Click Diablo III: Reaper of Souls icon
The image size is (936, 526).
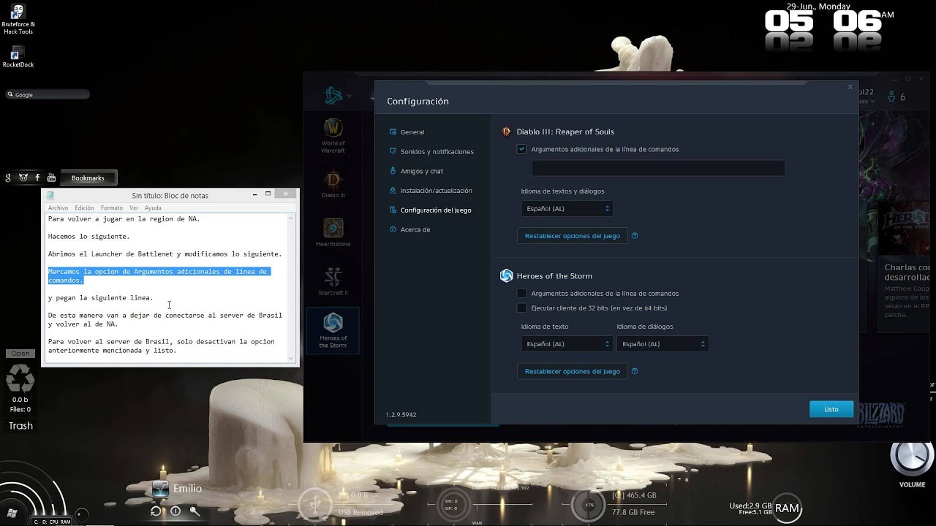coord(506,131)
